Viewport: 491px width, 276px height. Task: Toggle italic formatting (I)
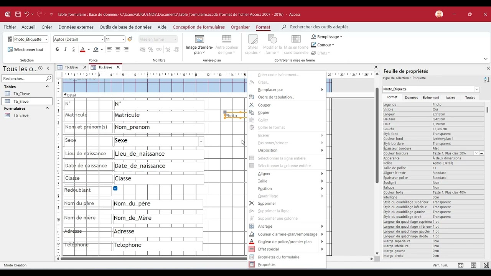pyautogui.click(x=65, y=49)
